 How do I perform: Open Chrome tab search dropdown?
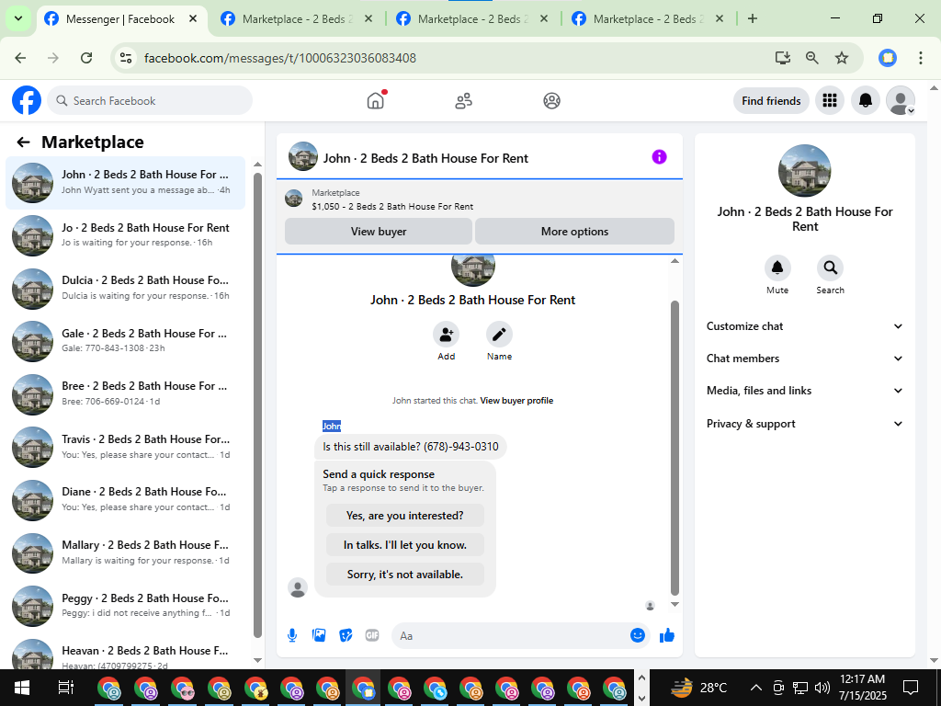click(x=18, y=18)
